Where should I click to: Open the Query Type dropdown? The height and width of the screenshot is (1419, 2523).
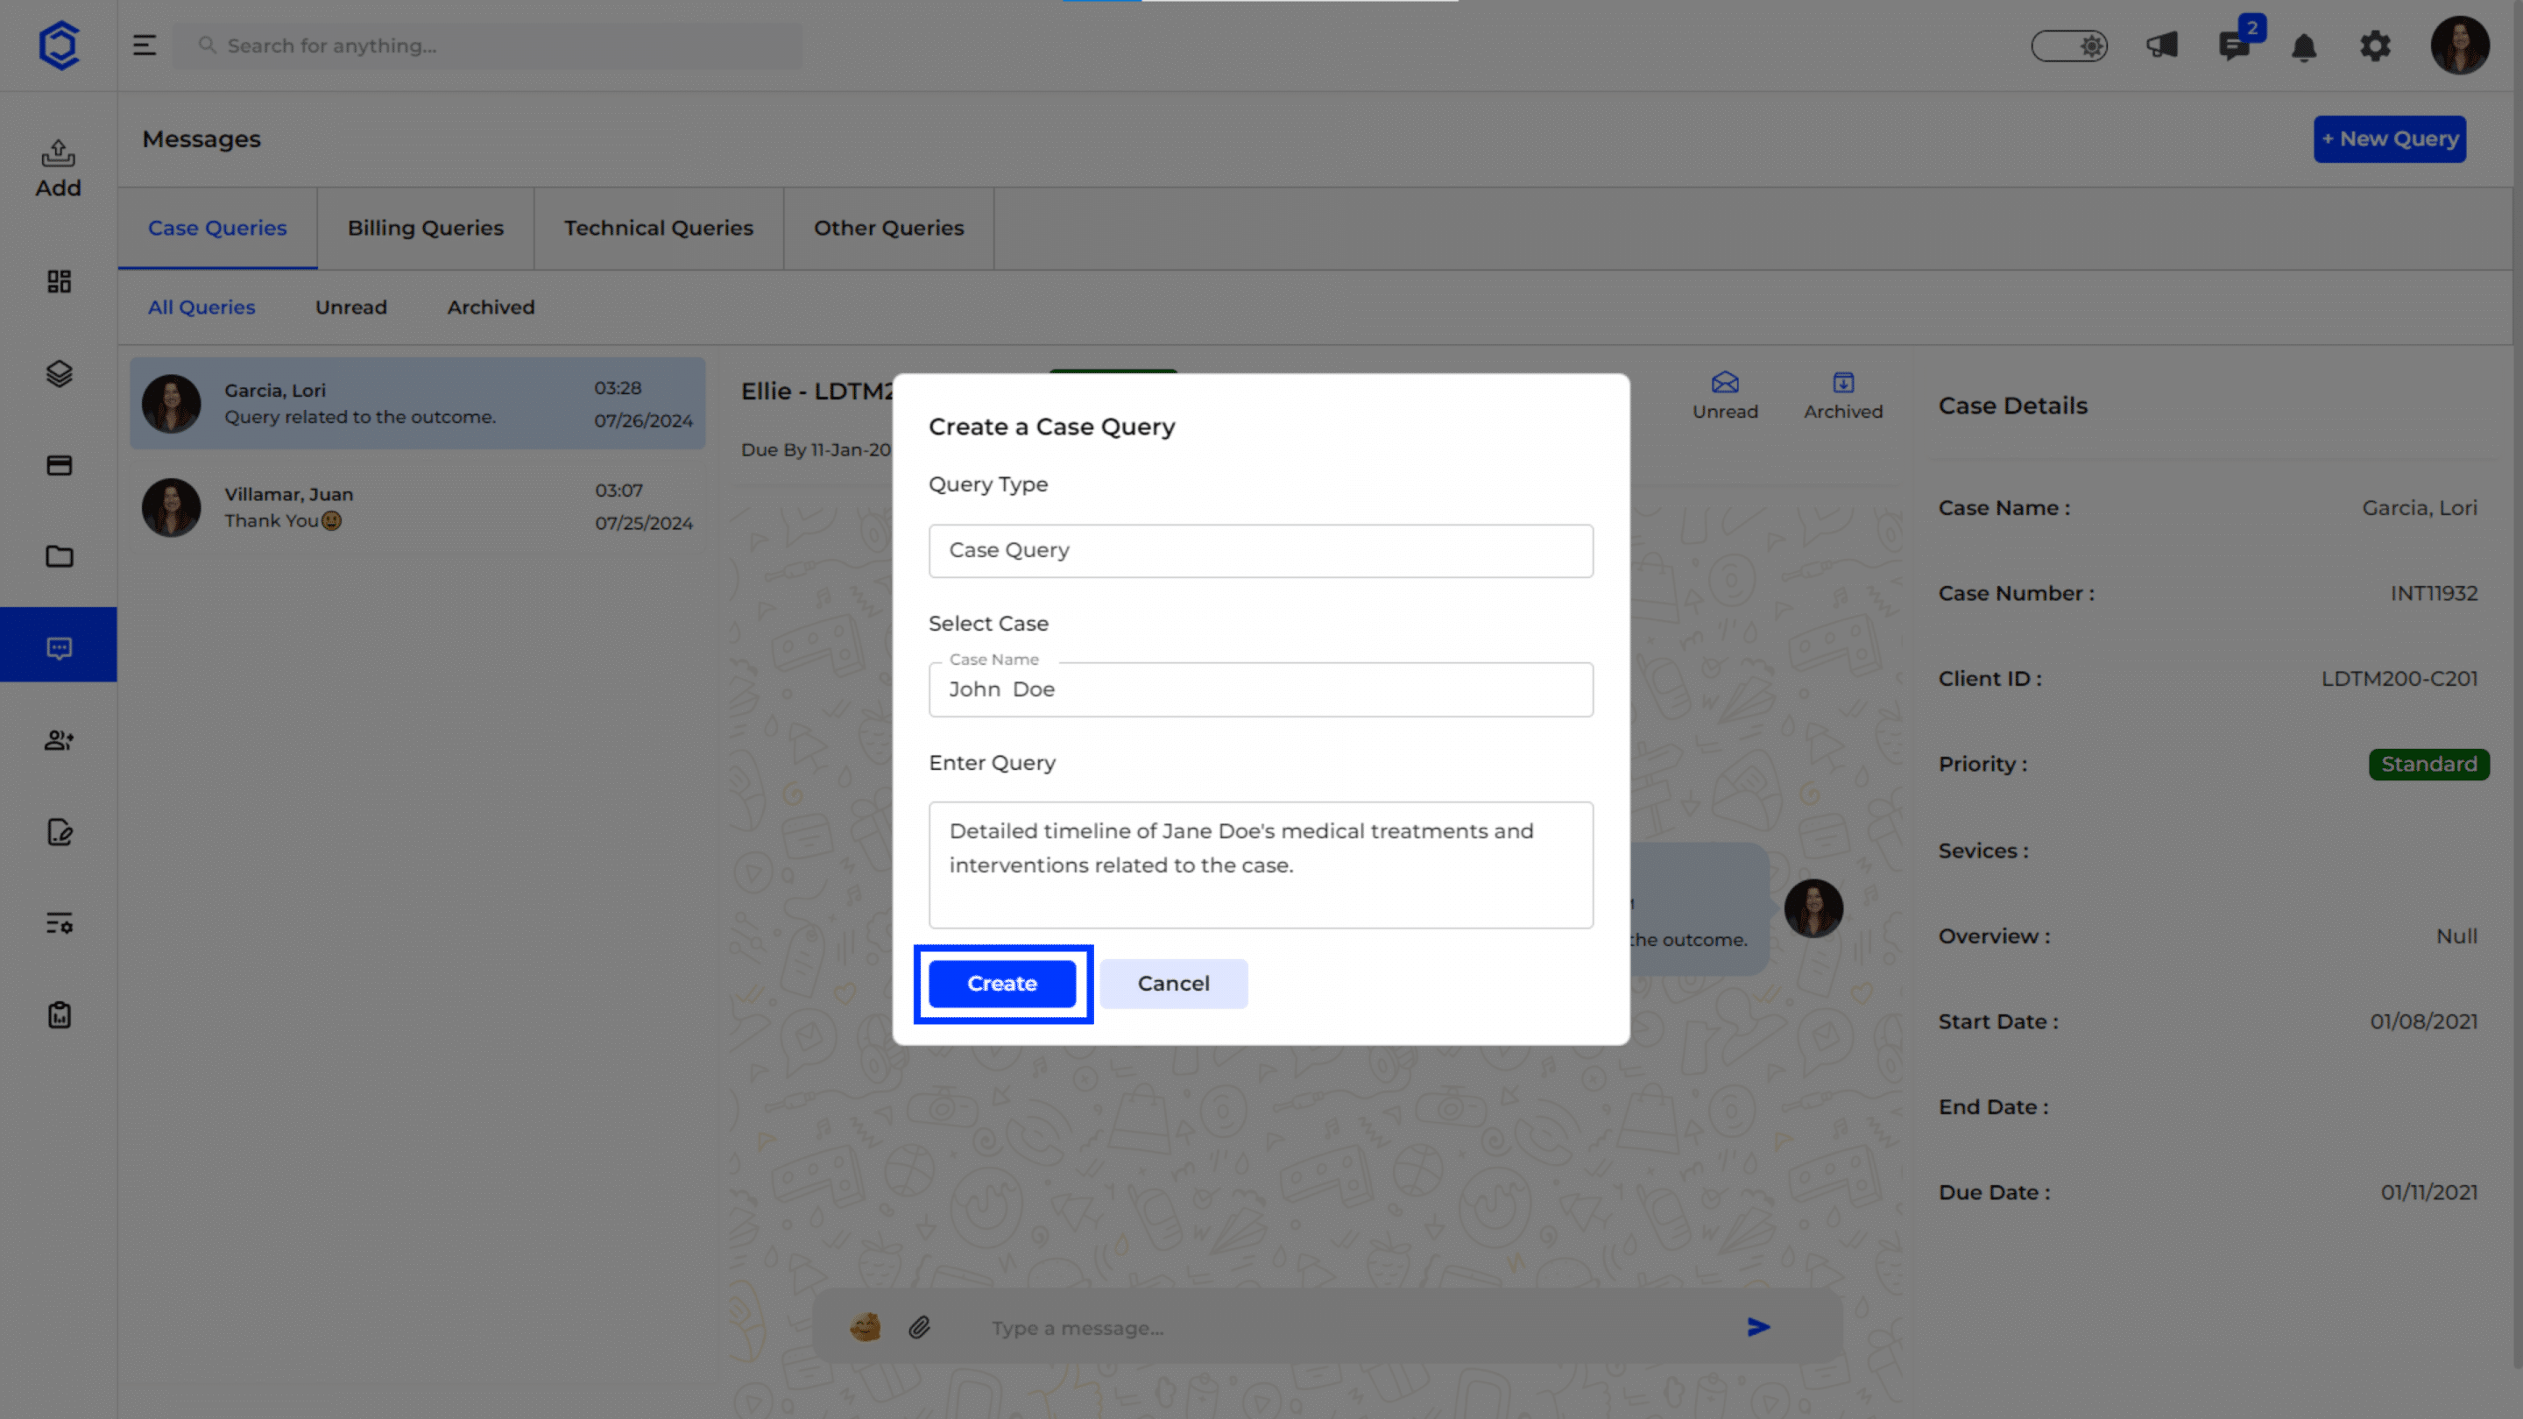[1261, 550]
